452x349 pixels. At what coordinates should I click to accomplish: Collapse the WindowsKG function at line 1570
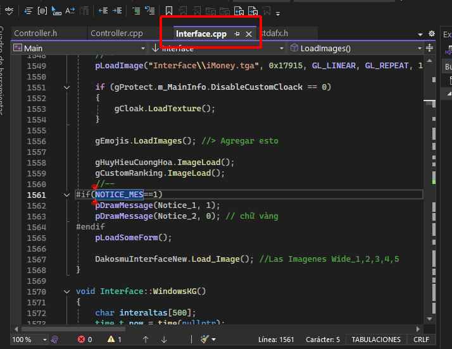(66, 291)
